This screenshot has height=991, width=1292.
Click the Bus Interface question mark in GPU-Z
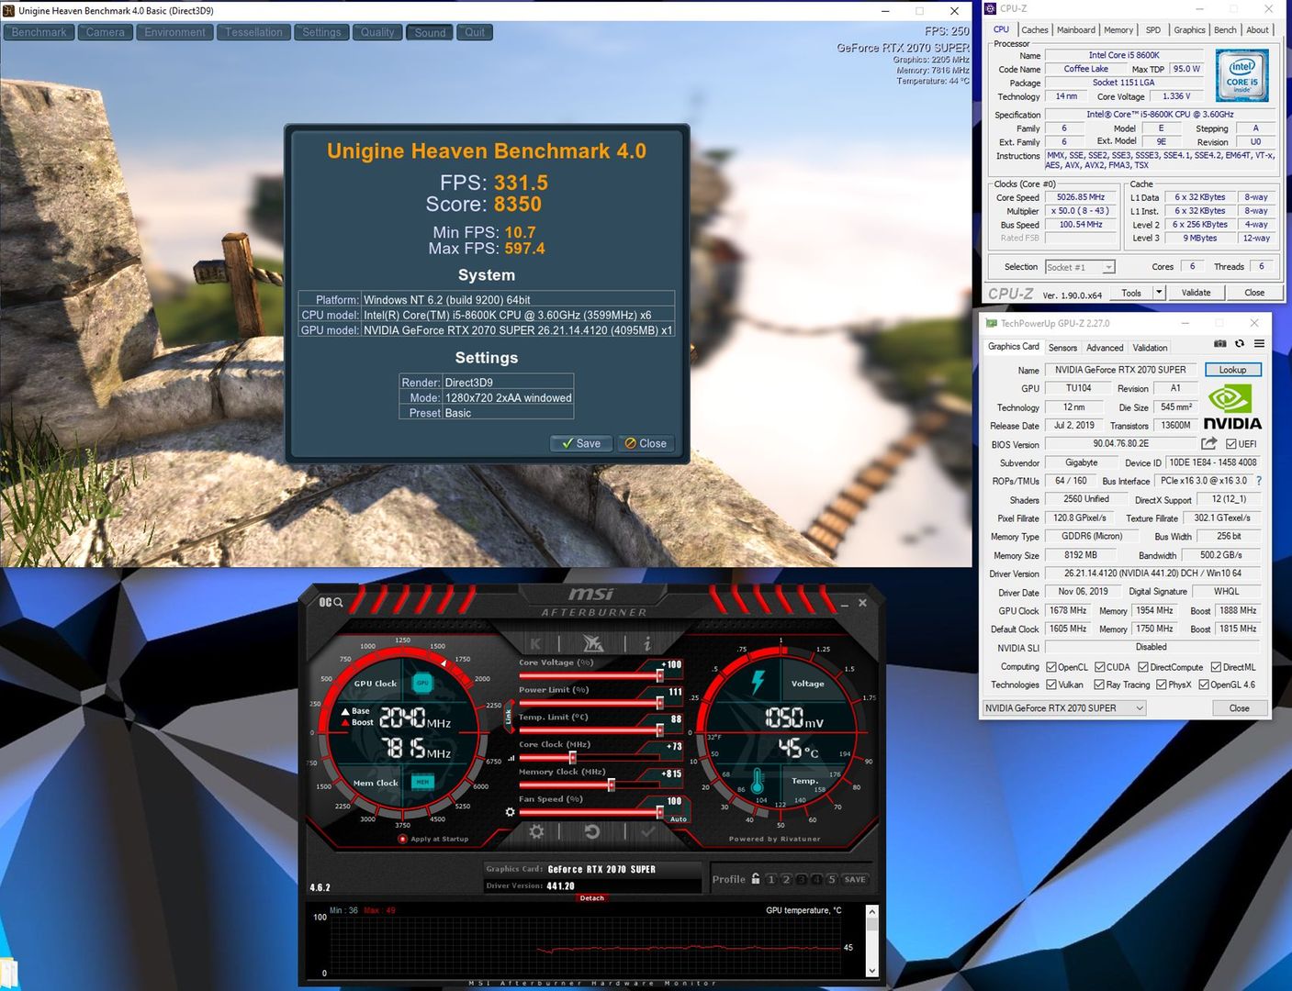coord(1259,481)
